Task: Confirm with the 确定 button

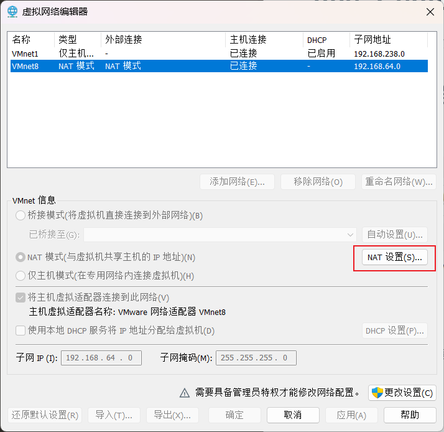Action: [234, 415]
